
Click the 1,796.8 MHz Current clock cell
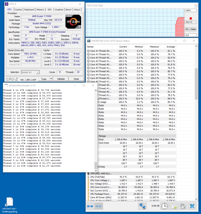point(121,139)
